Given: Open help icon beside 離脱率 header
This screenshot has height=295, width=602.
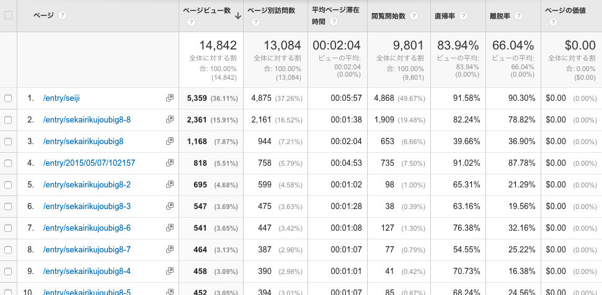Looking at the screenshot, I should tap(518, 15).
